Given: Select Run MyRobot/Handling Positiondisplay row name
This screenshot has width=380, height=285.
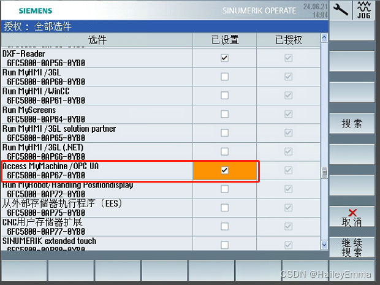Looking at the screenshot, I should pos(67,185).
